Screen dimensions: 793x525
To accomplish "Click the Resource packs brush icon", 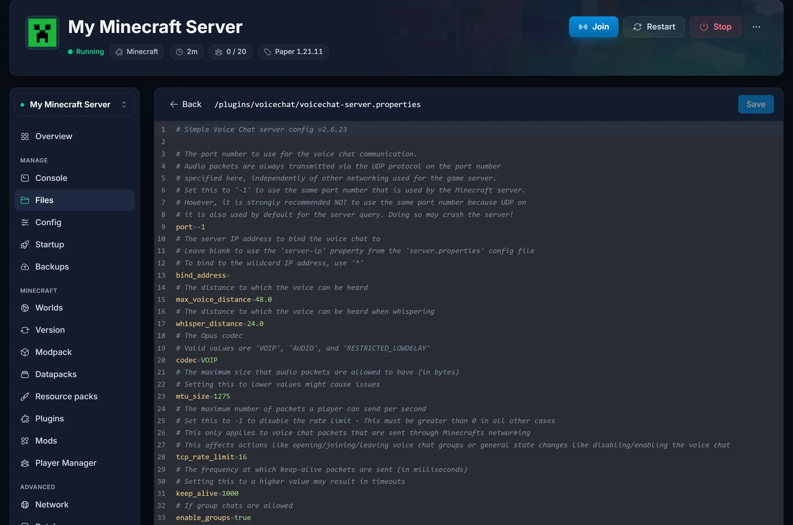I will click(25, 397).
